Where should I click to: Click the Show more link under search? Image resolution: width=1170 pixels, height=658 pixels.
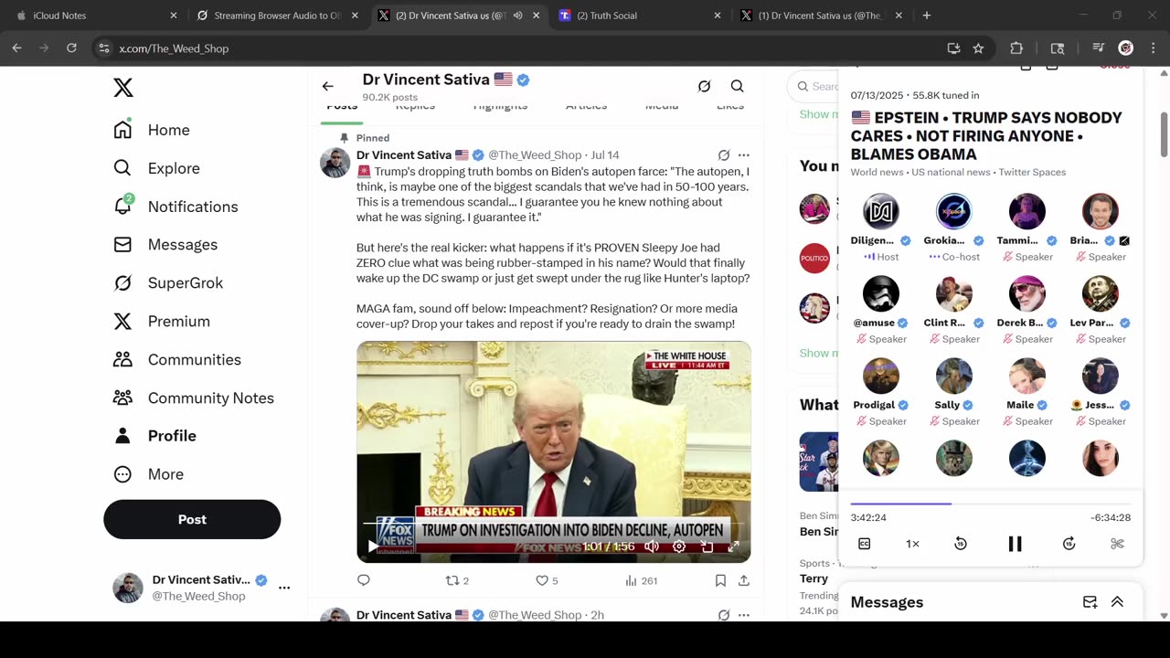819,114
